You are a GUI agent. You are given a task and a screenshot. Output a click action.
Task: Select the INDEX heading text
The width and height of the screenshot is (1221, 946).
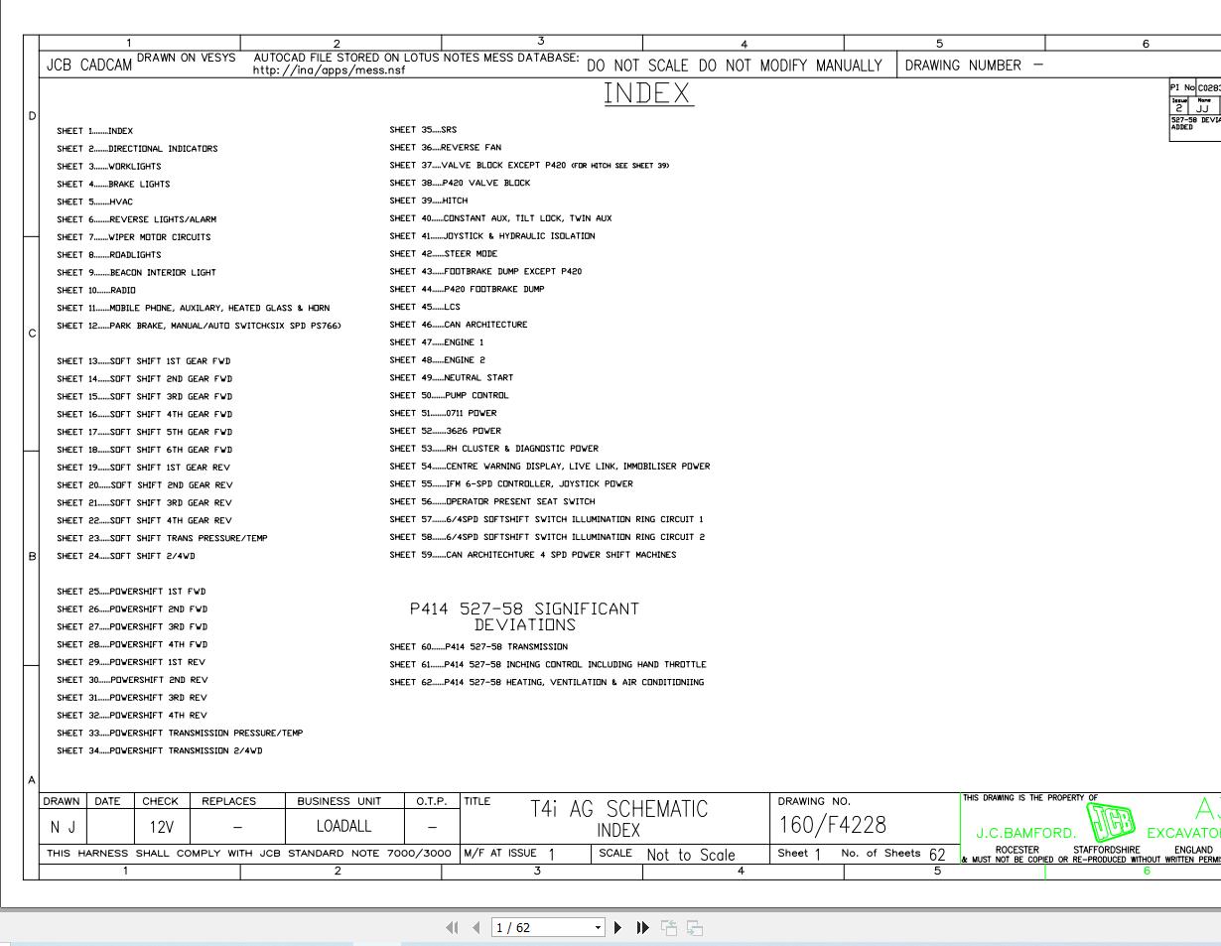(x=648, y=94)
